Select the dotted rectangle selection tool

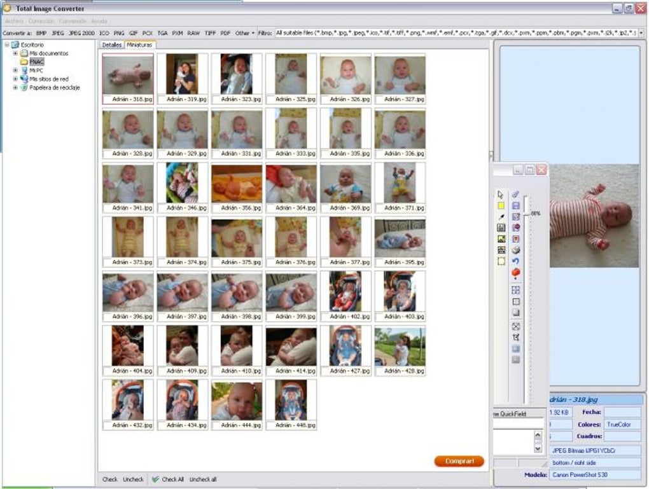[x=501, y=261]
